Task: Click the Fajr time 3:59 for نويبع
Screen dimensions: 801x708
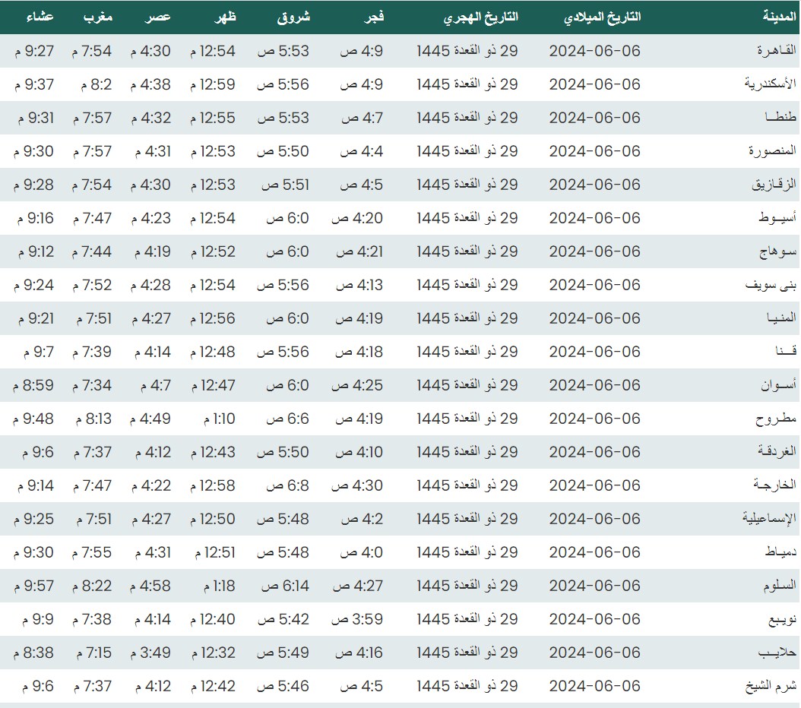Action: click(x=357, y=619)
